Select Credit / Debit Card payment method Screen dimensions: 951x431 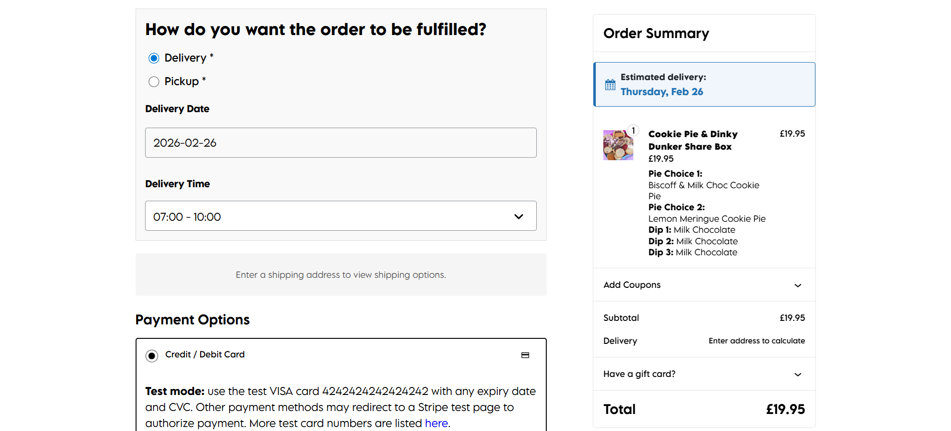(152, 355)
